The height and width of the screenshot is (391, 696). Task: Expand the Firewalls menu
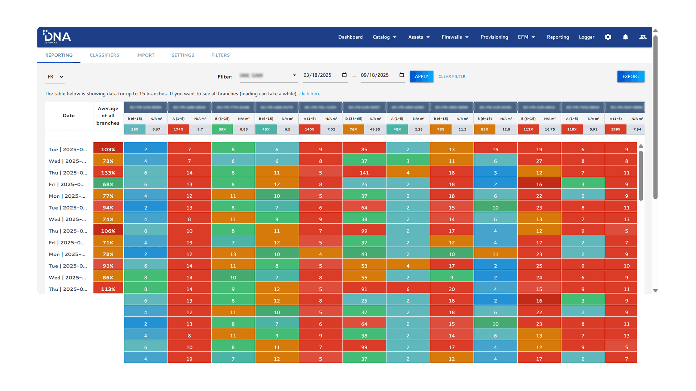pos(455,37)
